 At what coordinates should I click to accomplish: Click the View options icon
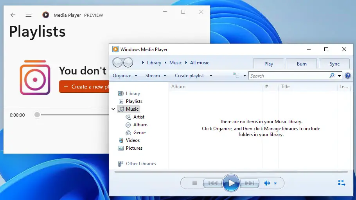pos(236,76)
